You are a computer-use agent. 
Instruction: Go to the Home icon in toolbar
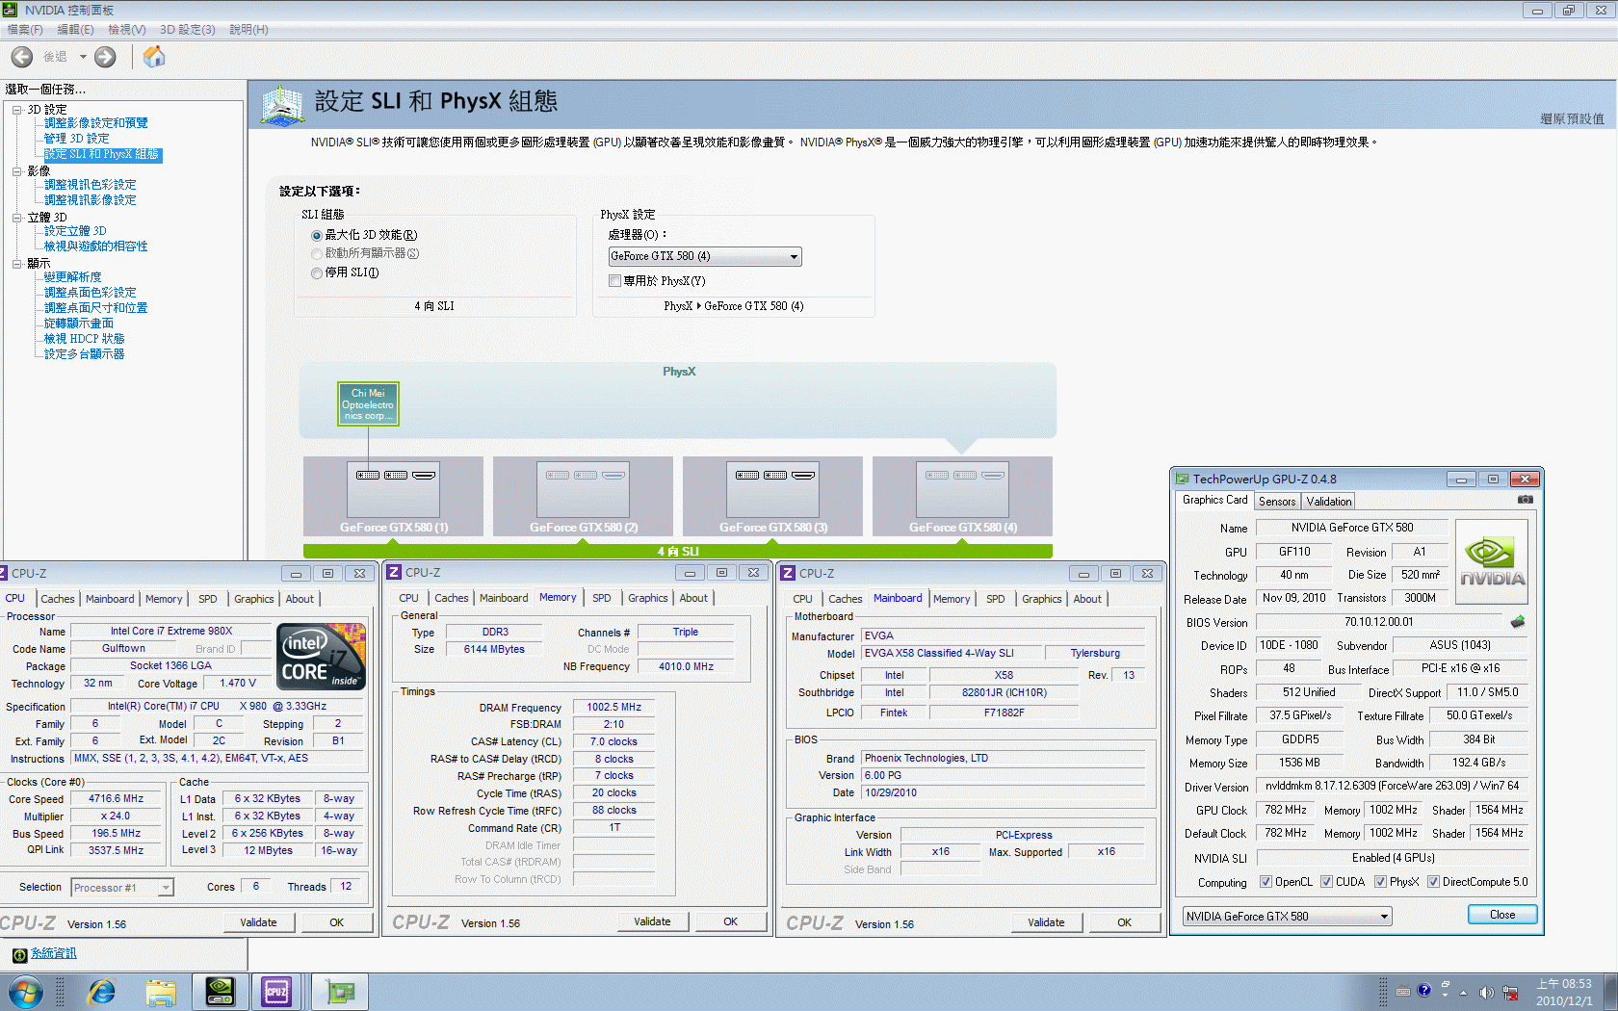click(154, 57)
